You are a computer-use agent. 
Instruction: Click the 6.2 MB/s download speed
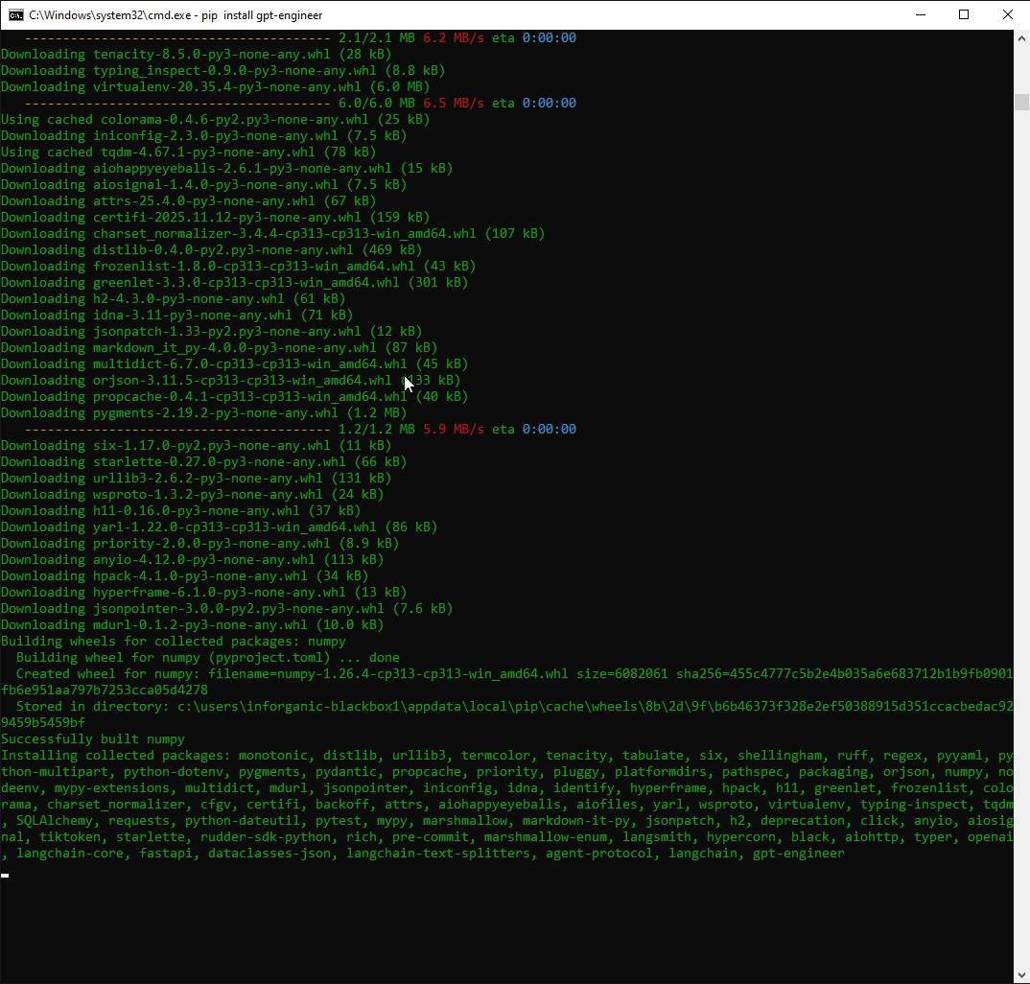pos(454,38)
